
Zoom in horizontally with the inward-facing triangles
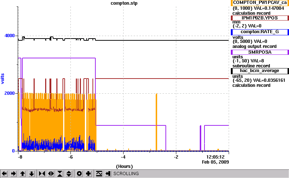tap(42, 174)
